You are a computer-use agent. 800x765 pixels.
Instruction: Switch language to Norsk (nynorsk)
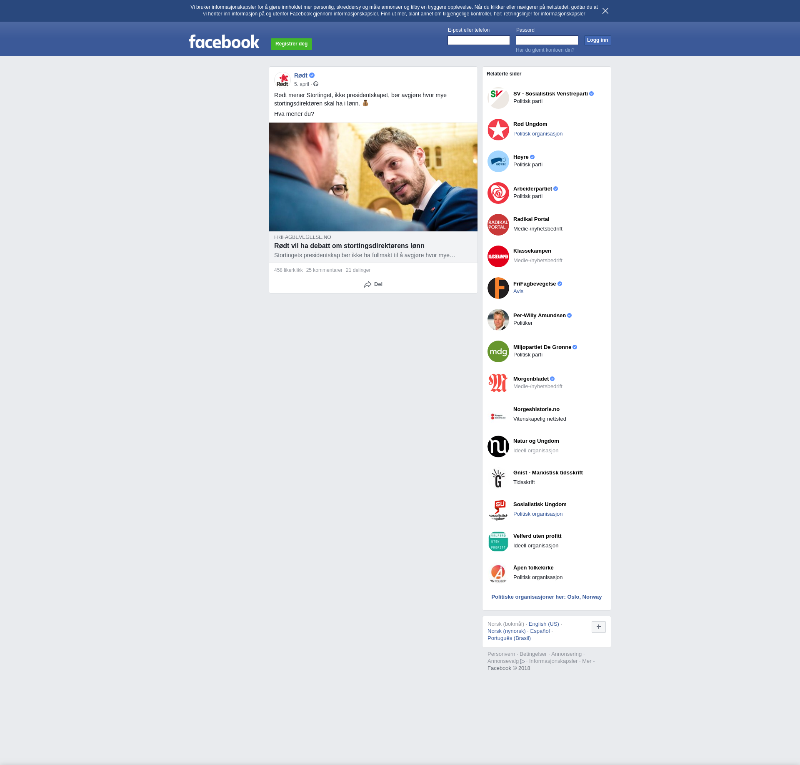click(x=507, y=631)
